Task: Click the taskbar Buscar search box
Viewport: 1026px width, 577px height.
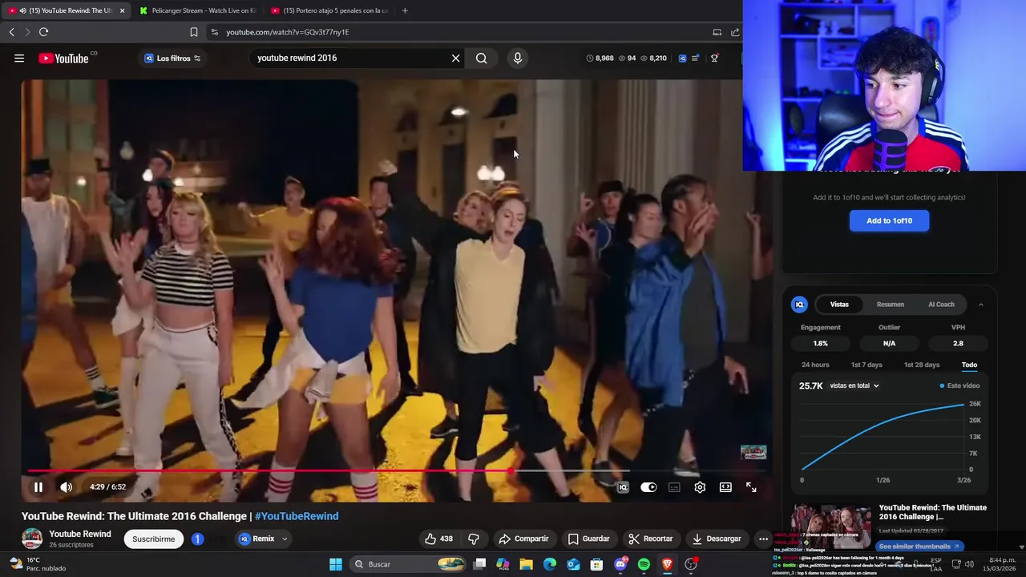Action: (409, 564)
